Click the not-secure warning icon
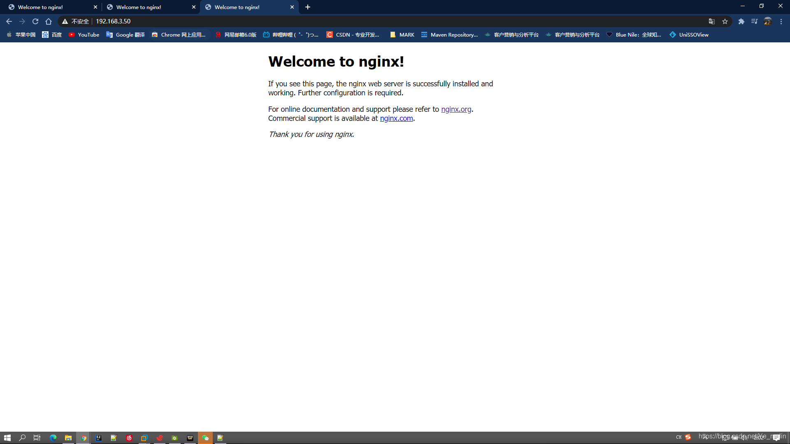Screen dimensions: 790x444 [x=65, y=21]
